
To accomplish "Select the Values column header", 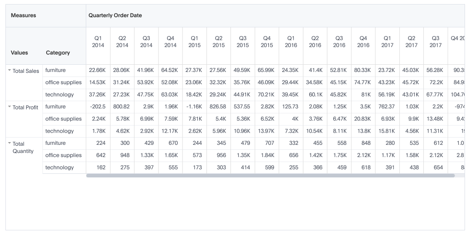I will click(19, 53).
